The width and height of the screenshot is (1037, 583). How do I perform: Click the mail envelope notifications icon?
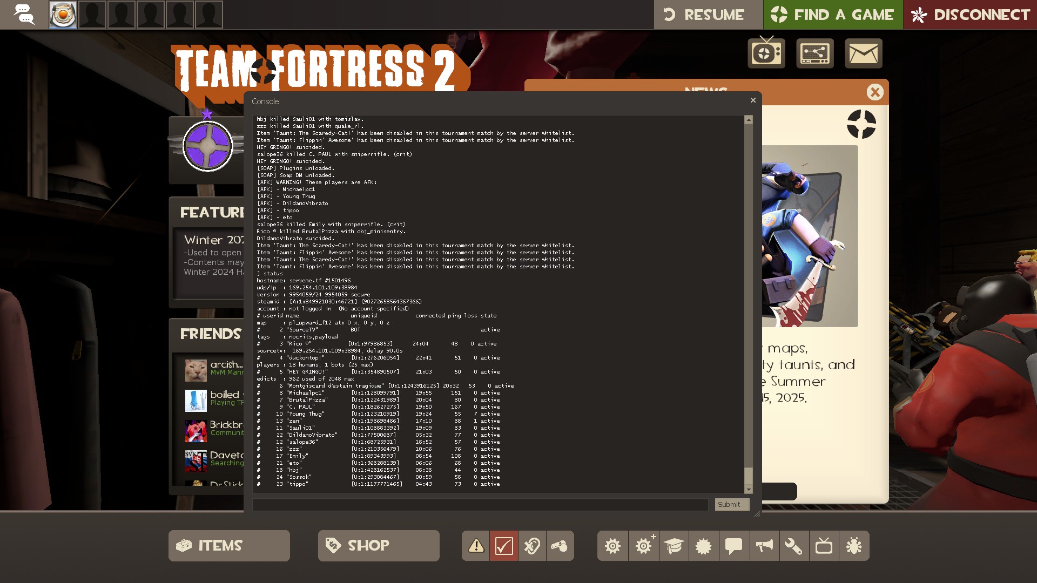click(863, 53)
